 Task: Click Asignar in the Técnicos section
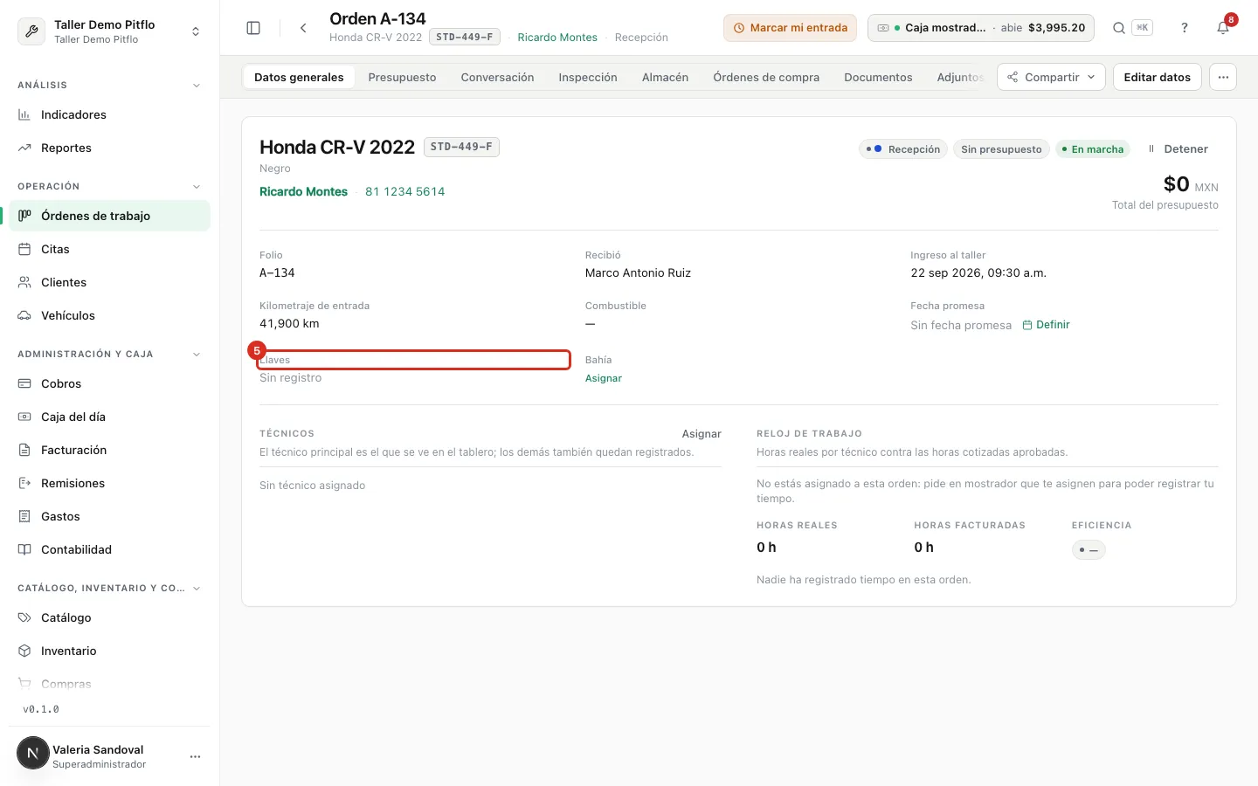(702, 433)
